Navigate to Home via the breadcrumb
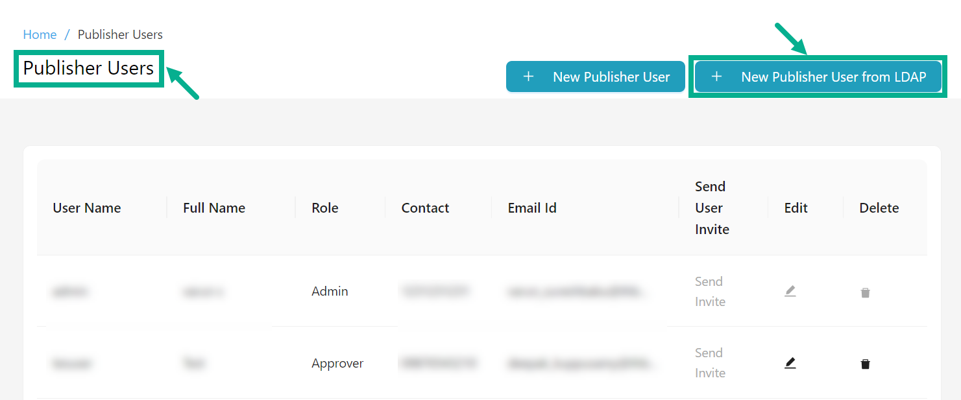The height and width of the screenshot is (400, 961). (x=40, y=34)
